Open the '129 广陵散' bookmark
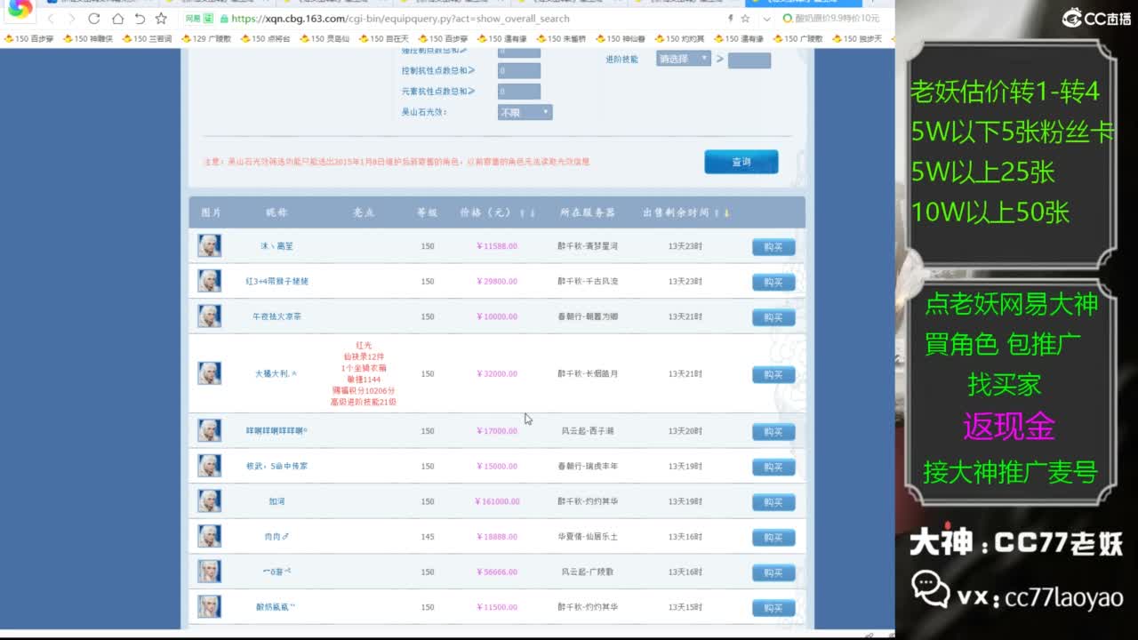The width and height of the screenshot is (1138, 640). pyautogui.click(x=206, y=39)
